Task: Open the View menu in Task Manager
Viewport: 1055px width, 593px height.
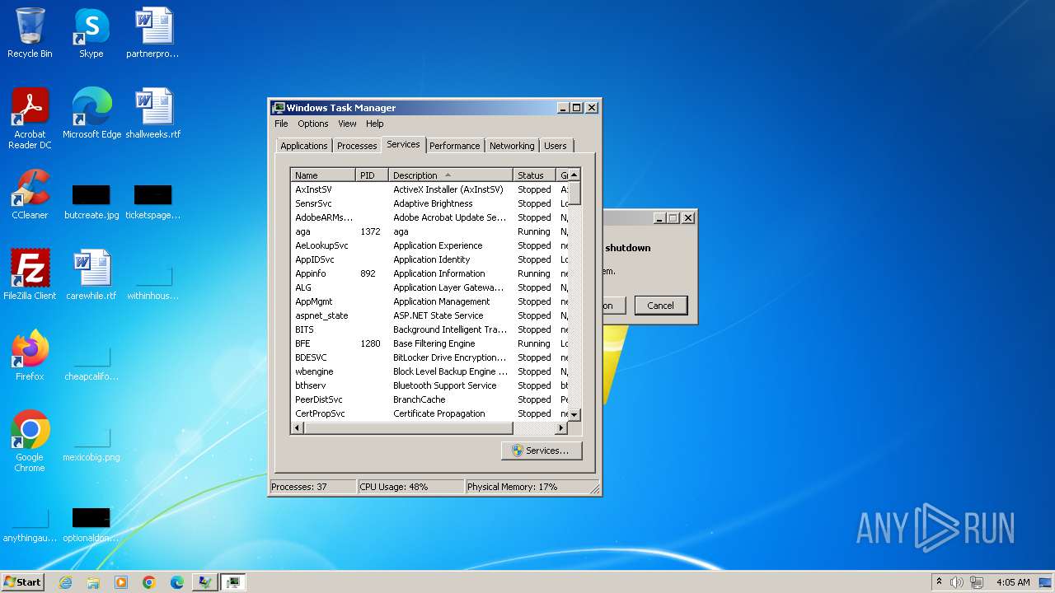Action: (x=347, y=124)
